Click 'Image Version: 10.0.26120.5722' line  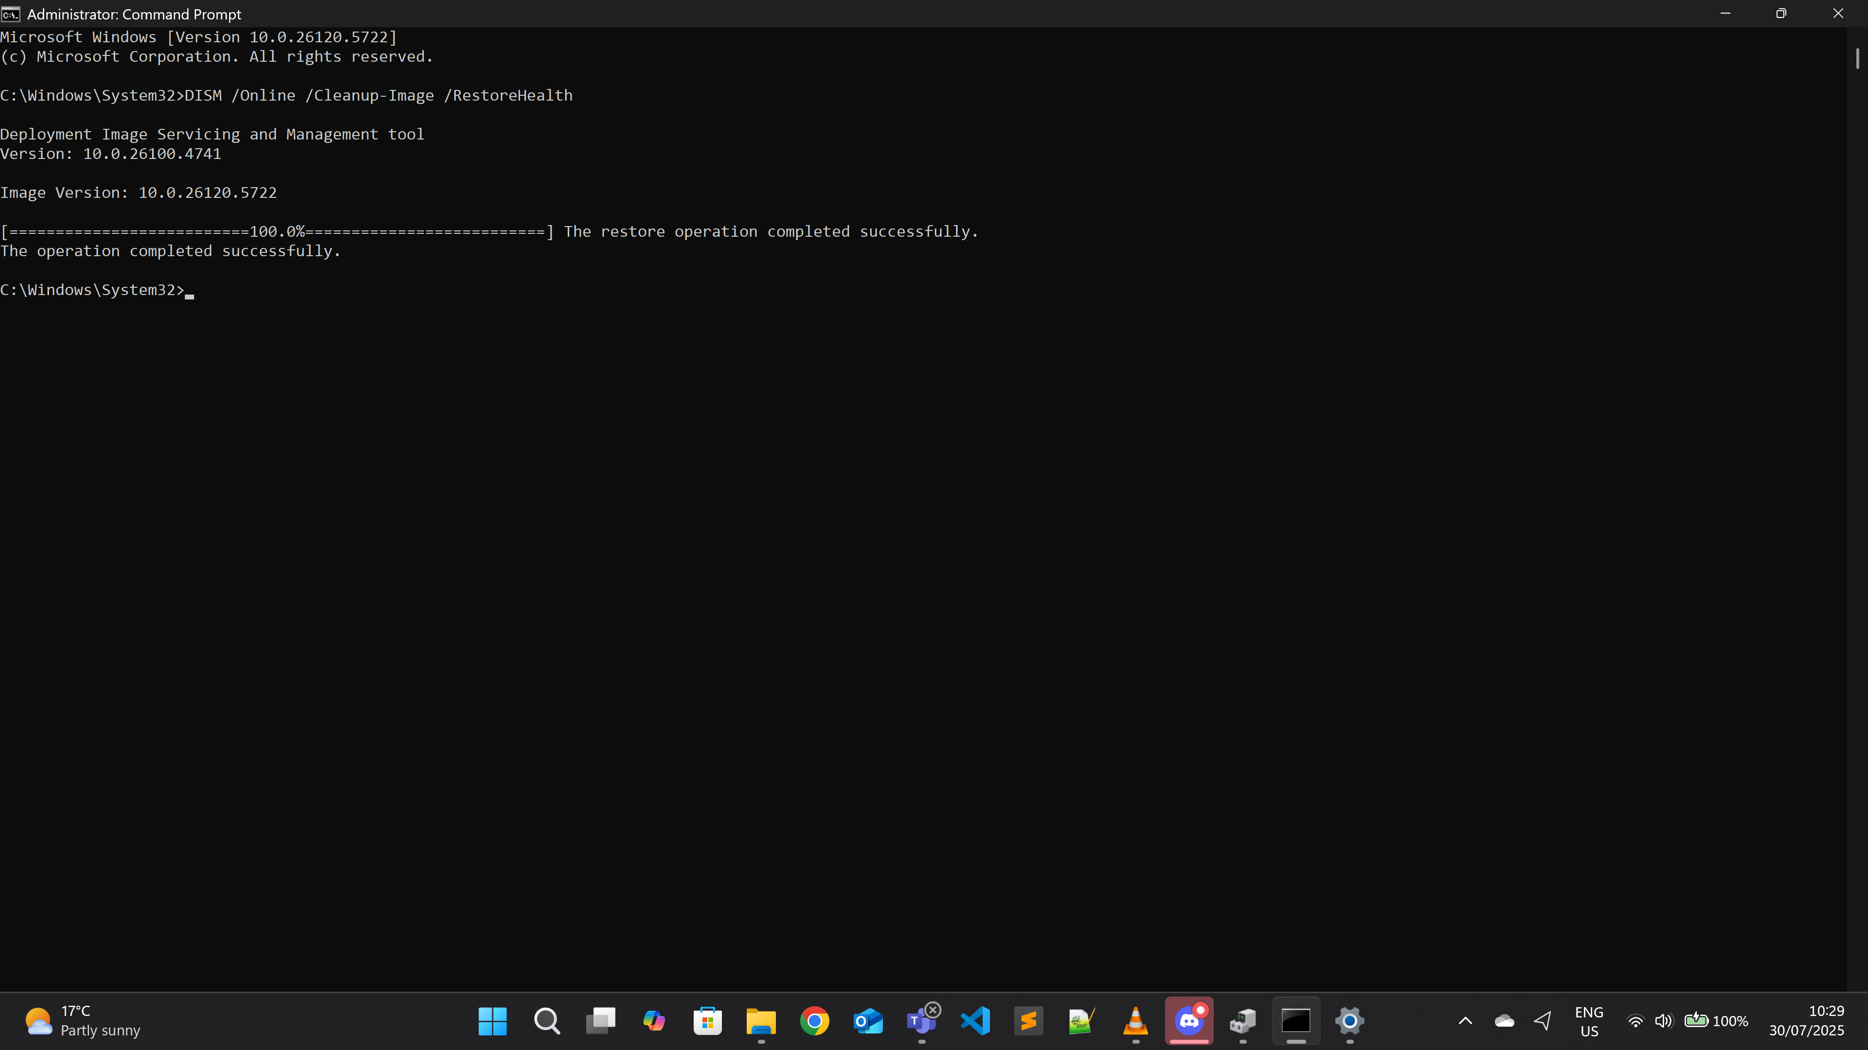[139, 193]
